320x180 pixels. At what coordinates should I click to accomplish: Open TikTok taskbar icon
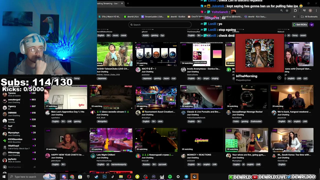click(x=113, y=177)
